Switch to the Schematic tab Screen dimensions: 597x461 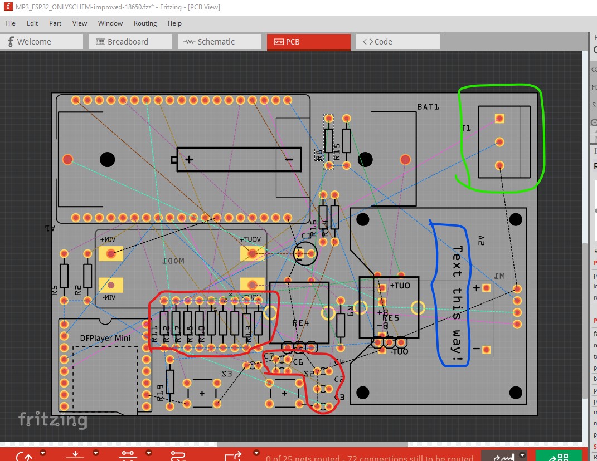[x=219, y=41]
